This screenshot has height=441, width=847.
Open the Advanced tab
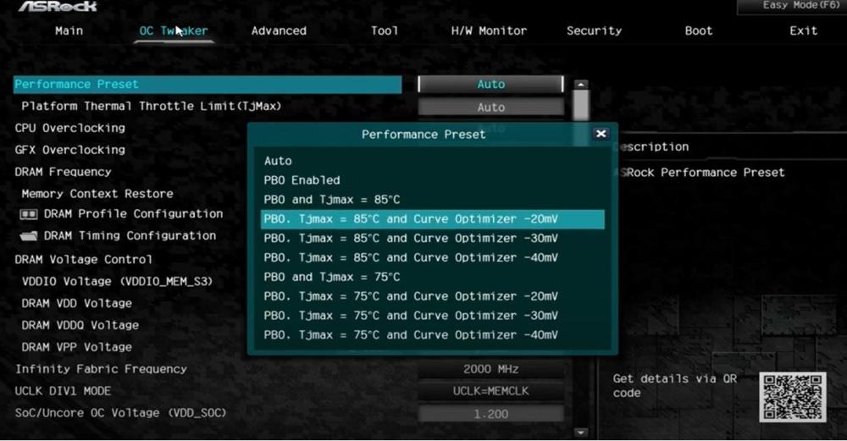[x=279, y=30]
